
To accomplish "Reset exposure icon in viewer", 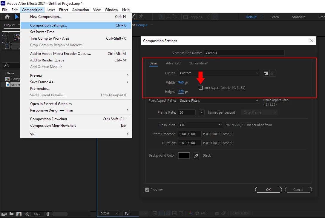I will 197,213.
